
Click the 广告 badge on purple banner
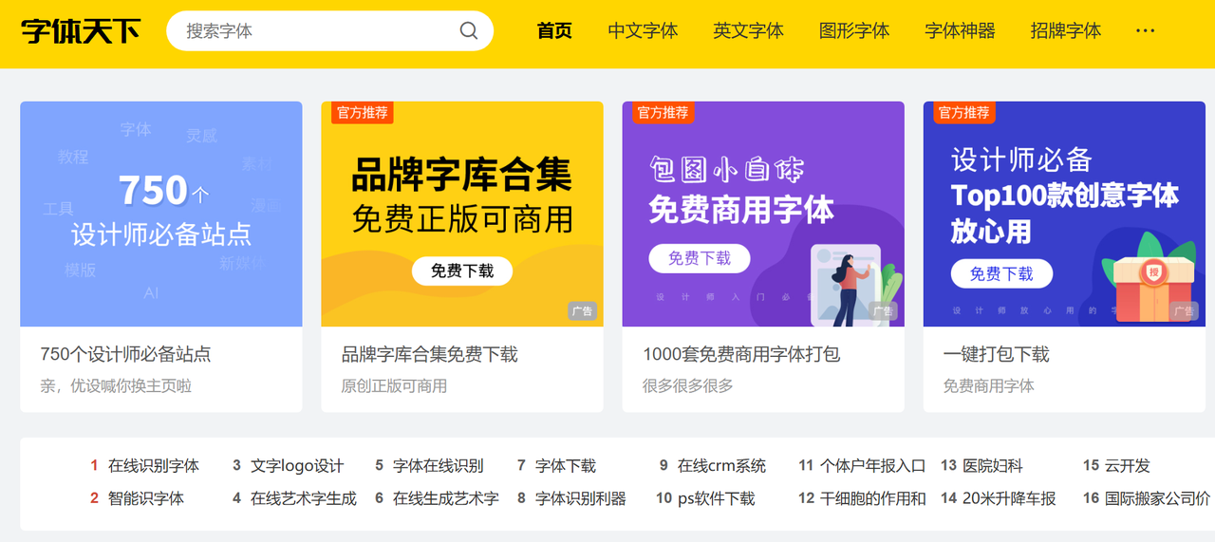[x=883, y=311]
